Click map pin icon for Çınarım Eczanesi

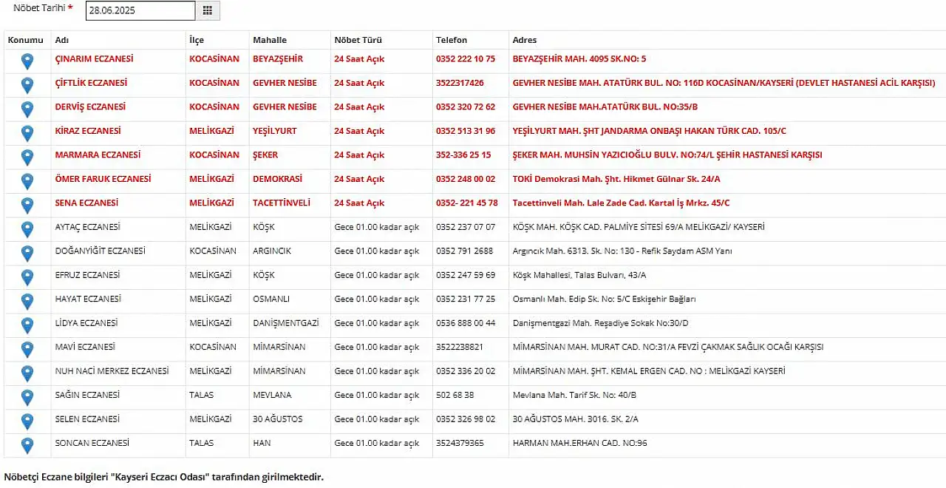(x=27, y=61)
